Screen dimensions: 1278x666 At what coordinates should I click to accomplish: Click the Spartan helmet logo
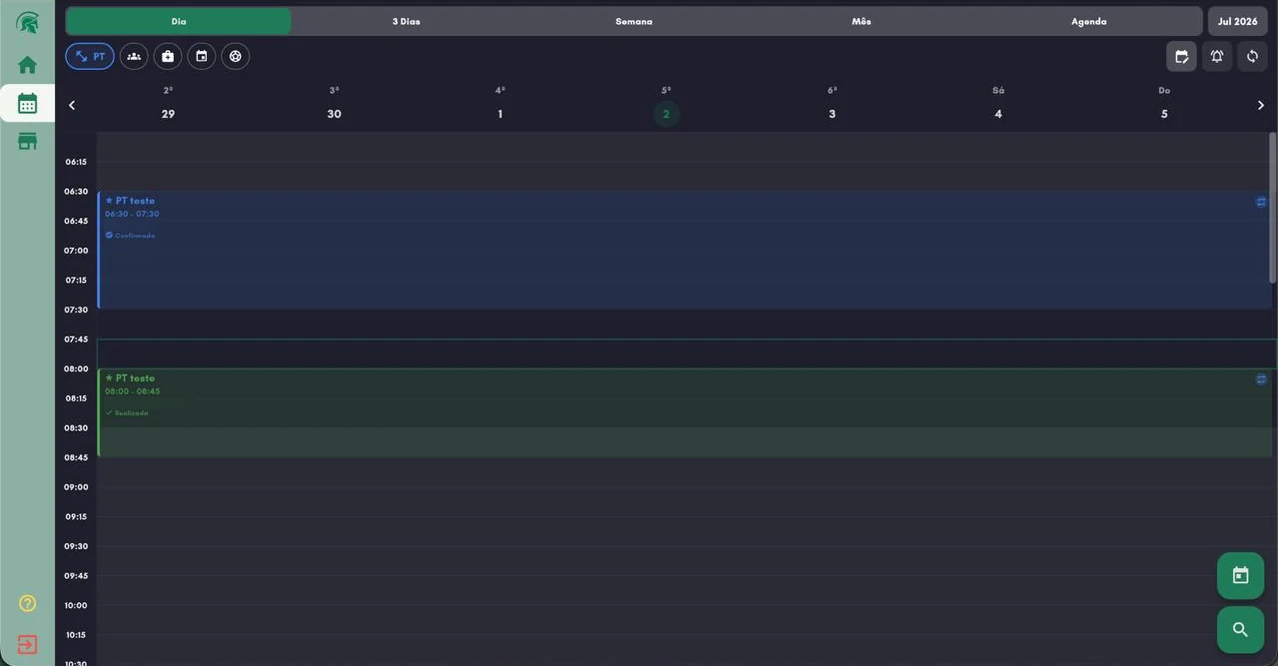[x=27, y=22]
